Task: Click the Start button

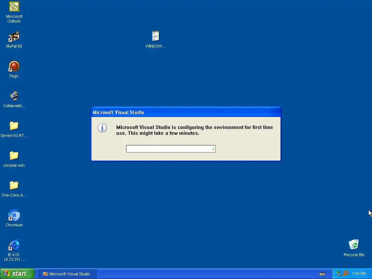Action: click(x=17, y=274)
